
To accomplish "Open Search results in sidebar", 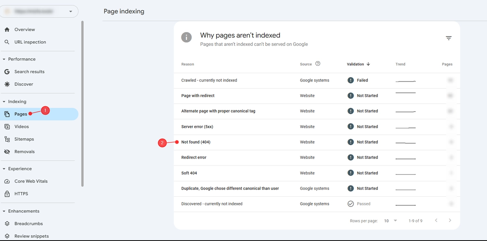I will pyautogui.click(x=29, y=72).
